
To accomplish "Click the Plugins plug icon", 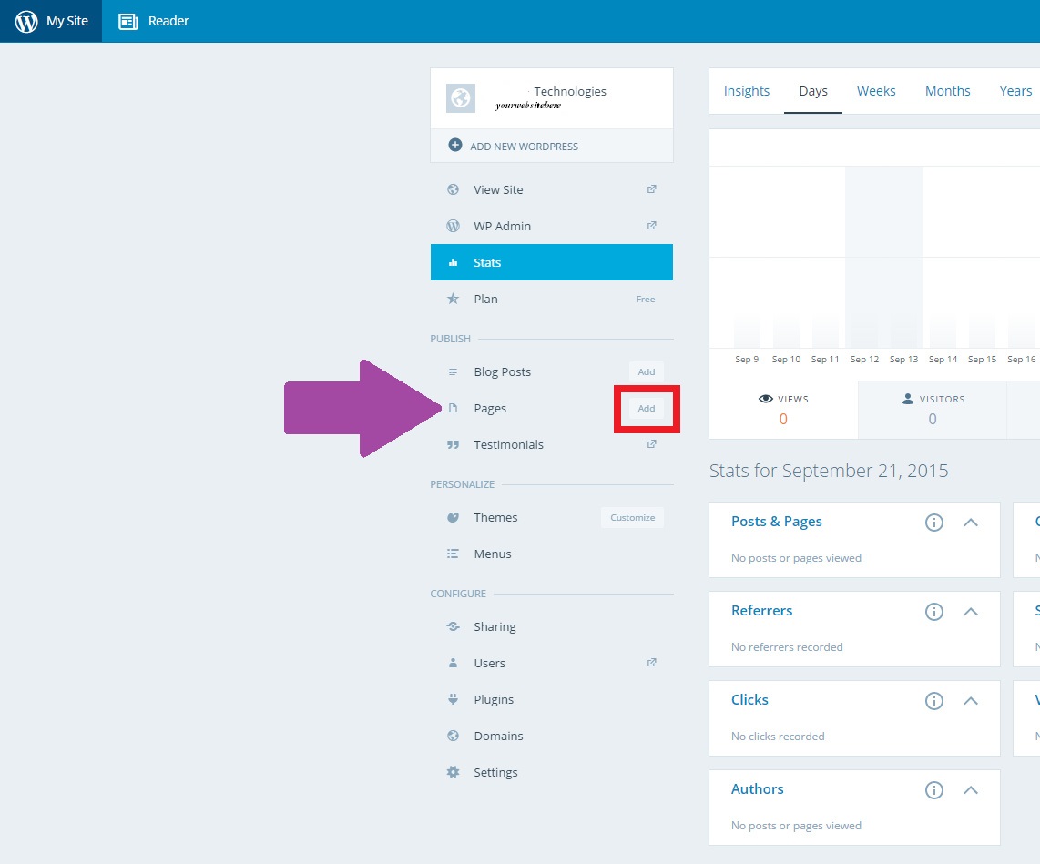I will coord(453,699).
